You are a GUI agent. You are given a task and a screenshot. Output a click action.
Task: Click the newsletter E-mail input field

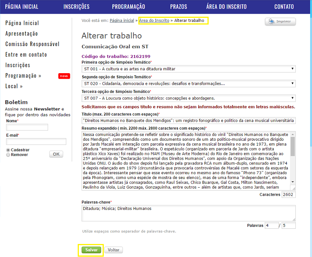click(36, 141)
